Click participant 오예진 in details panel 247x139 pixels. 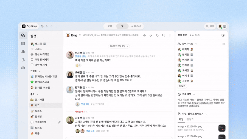coord(186,70)
